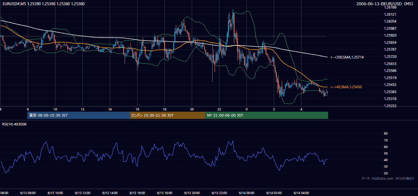
Task: Click RSI scale value 30
Action: (x=386, y=167)
